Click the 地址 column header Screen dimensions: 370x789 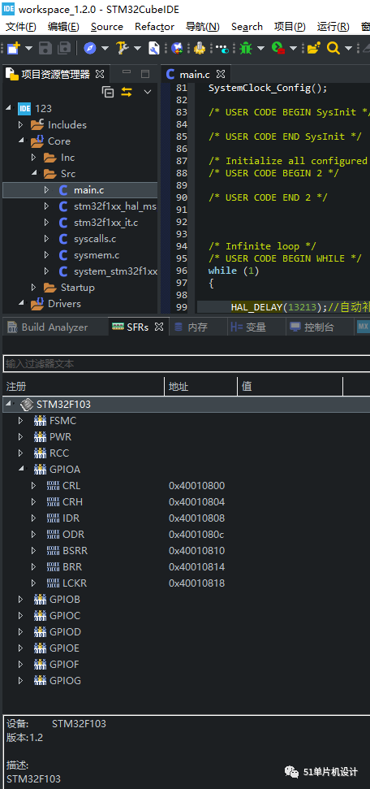click(x=200, y=387)
